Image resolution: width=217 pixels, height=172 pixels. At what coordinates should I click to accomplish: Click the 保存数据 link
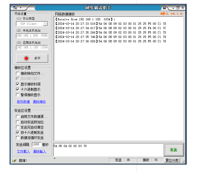(23, 102)
